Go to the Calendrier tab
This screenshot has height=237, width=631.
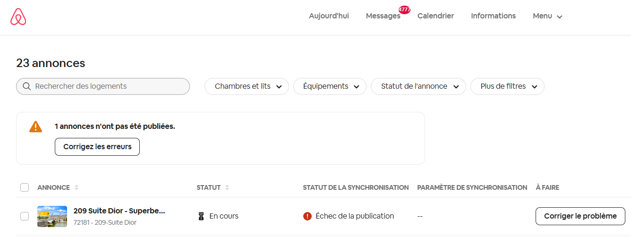point(435,16)
